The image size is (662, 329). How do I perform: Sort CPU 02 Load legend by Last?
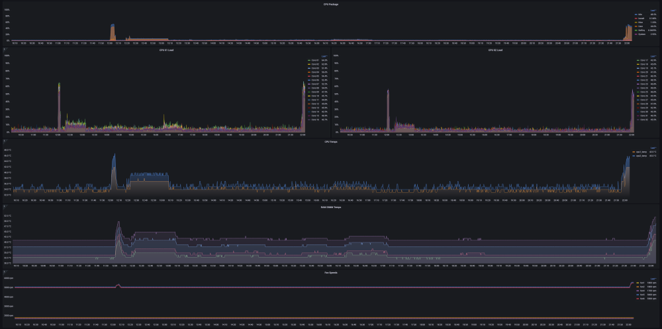[x=653, y=56]
